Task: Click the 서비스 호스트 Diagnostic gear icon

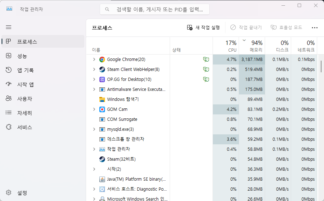Action: coord(102,189)
